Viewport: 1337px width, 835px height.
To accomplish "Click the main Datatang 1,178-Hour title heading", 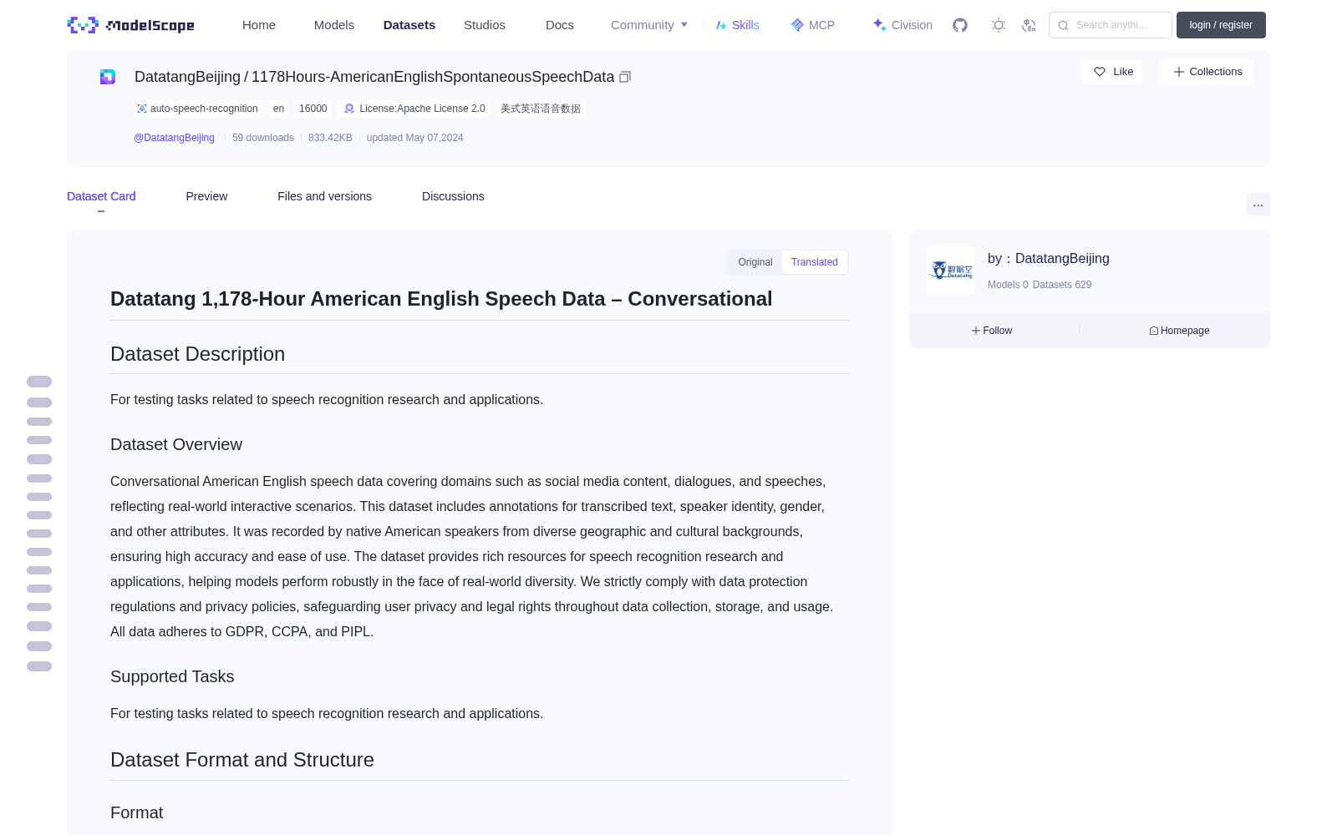I will point(441,299).
